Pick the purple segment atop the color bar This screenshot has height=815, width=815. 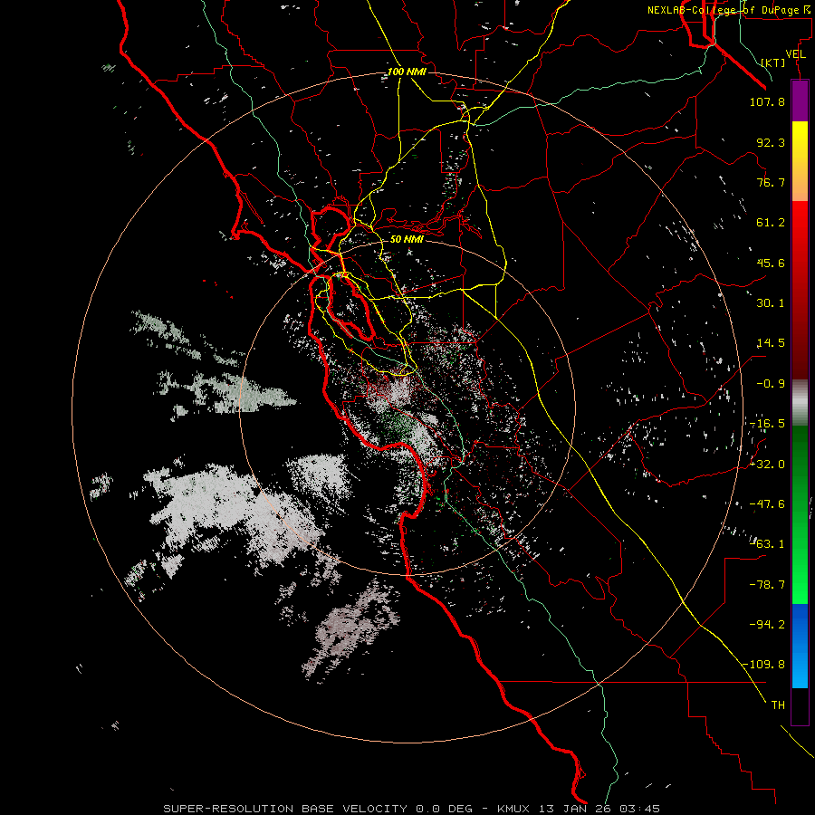pos(800,101)
